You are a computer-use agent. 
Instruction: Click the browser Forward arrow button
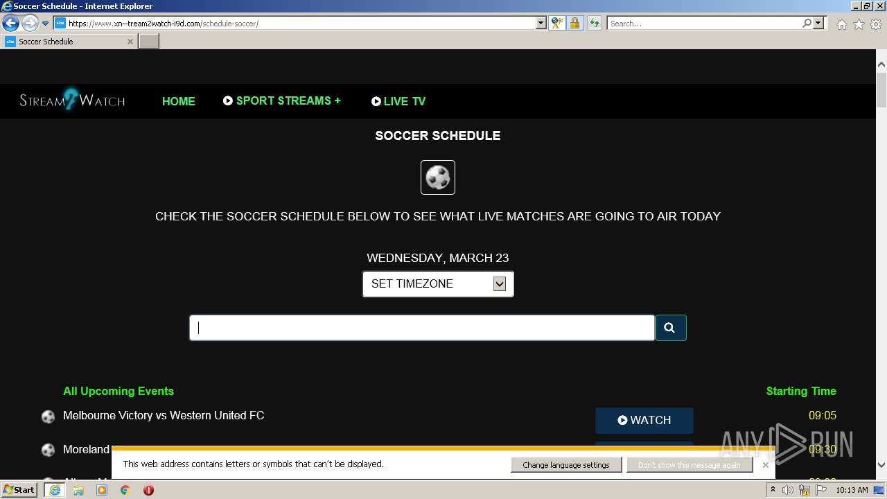pyautogui.click(x=30, y=24)
